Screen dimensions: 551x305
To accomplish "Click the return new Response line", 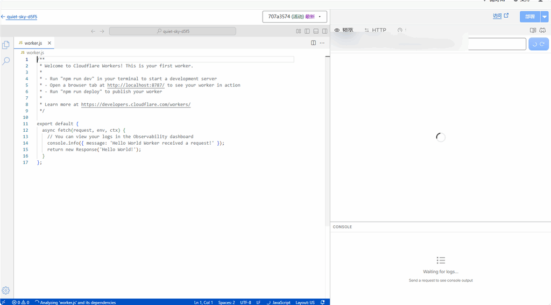I will (x=94, y=150).
